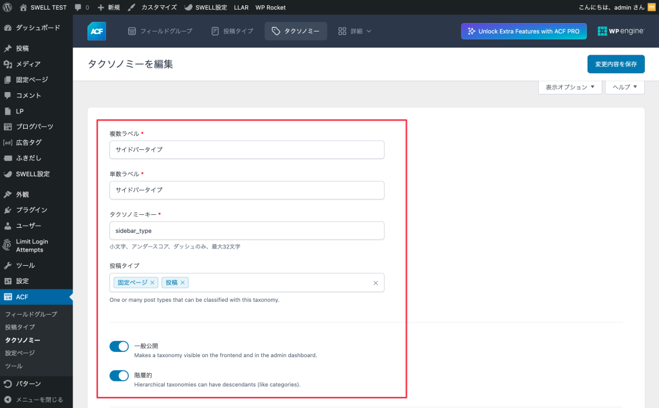The image size is (659, 408).
Task: Click the 変更内容を保存 button
Action: tap(615, 64)
